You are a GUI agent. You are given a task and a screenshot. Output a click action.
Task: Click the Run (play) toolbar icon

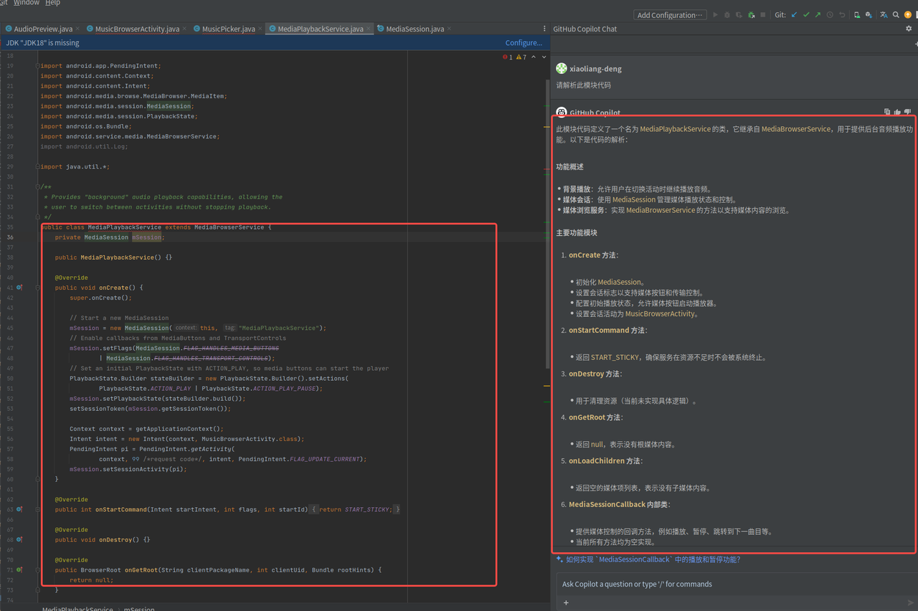(715, 14)
